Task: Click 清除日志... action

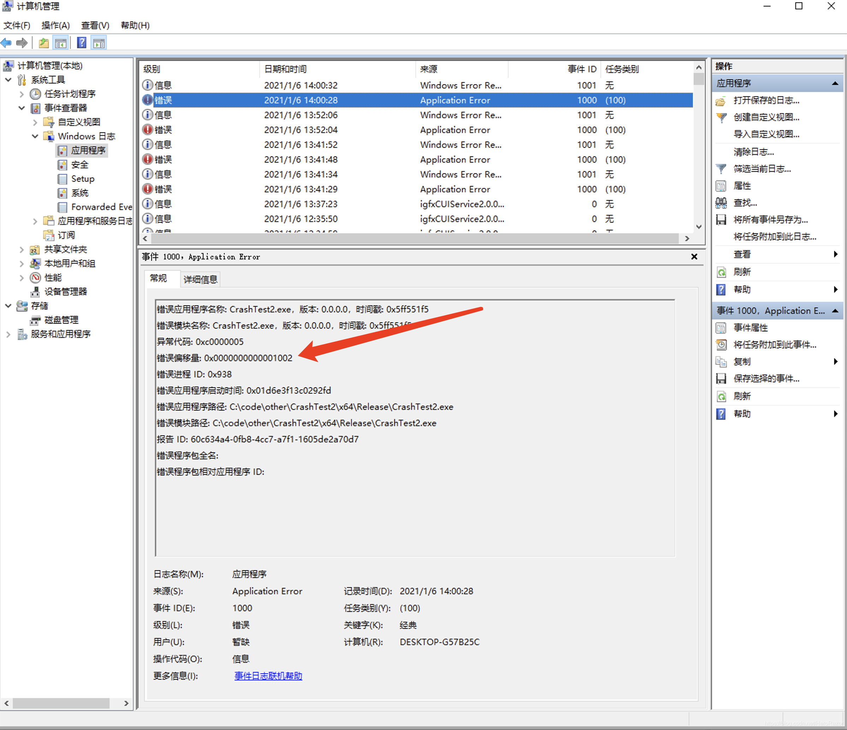Action: point(753,152)
